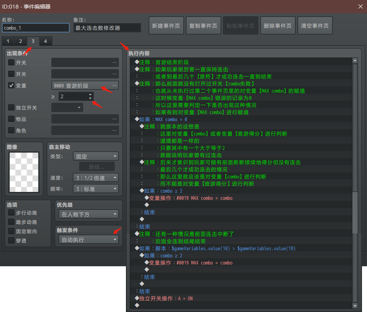The height and width of the screenshot is (312, 367).
Task: Switch to event page tab 2
Action: point(21,41)
